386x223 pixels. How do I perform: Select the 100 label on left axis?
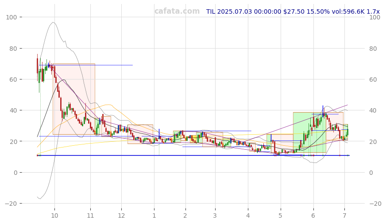pos(12,17)
